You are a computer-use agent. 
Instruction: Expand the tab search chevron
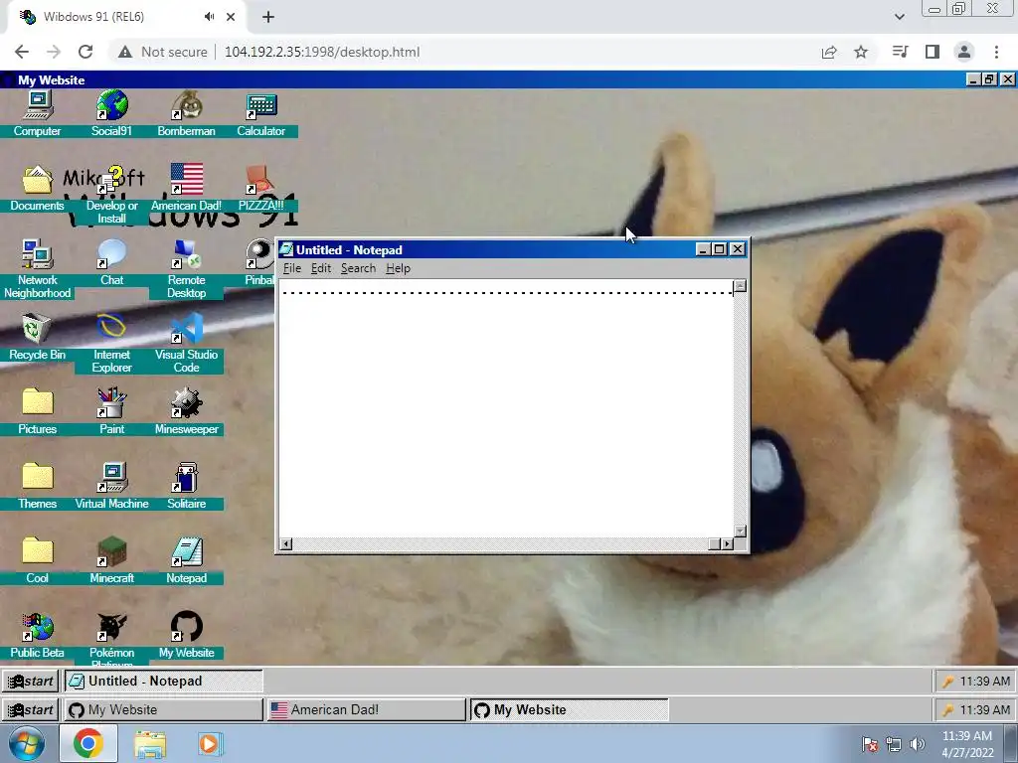(899, 17)
